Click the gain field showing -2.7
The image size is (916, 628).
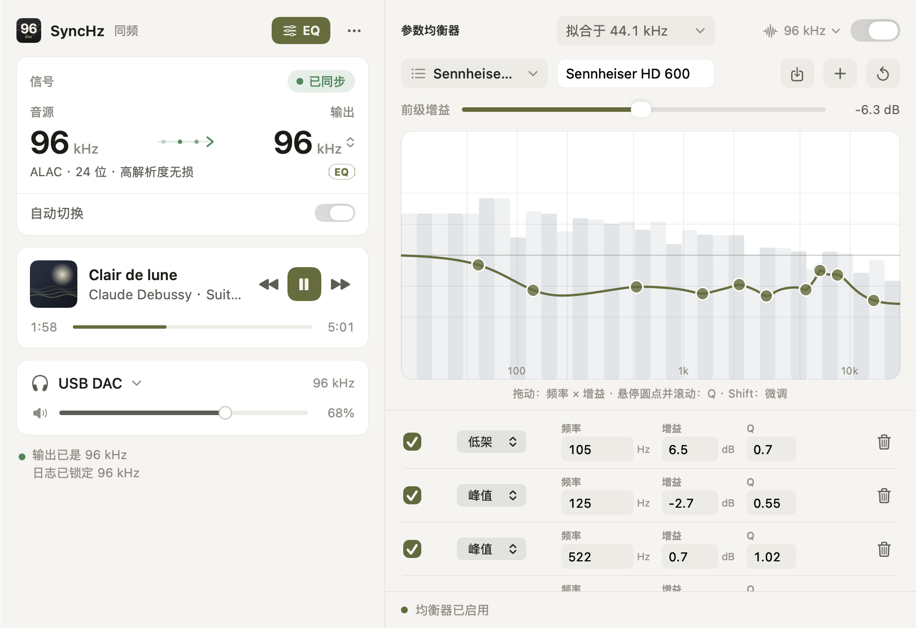click(x=690, y=503)
